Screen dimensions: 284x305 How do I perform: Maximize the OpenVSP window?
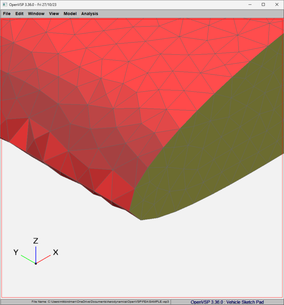pos(263,4)
